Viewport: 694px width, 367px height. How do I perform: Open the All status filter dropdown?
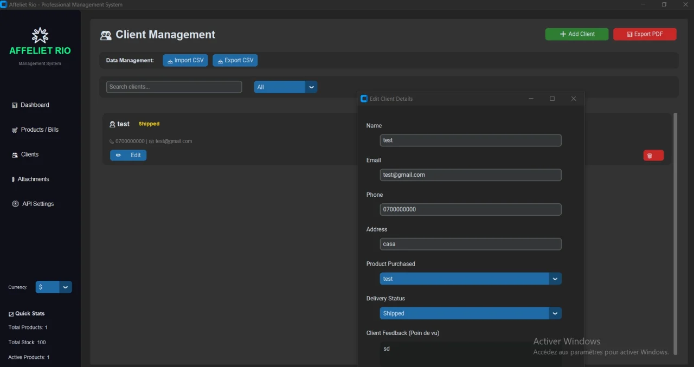[x=285, y=87]
